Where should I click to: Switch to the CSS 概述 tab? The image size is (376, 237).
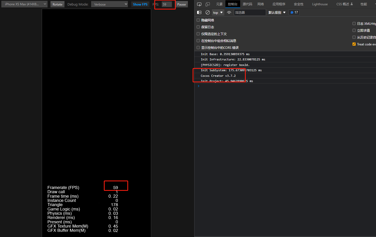(x=345, y=4)
